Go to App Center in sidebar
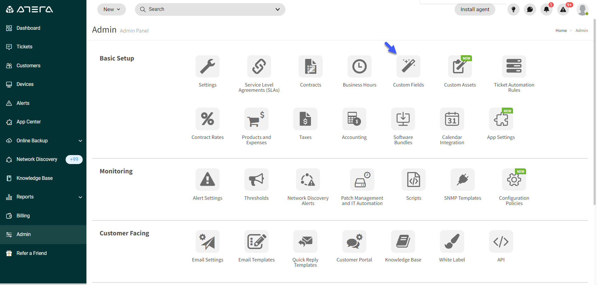This screenshot has height=285, width=597. coord(43,122)
